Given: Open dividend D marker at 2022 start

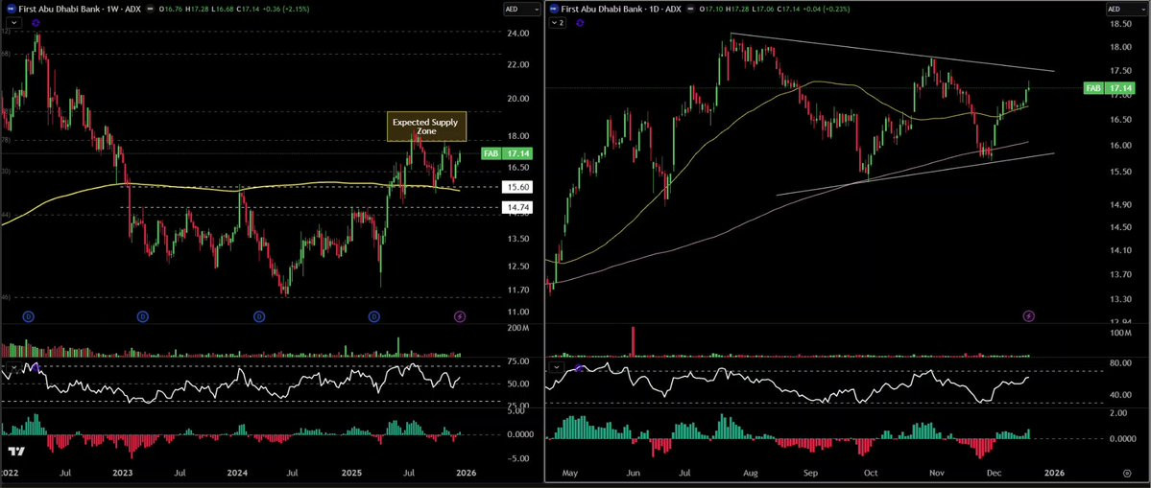Looking at the screenshot, I should (28, 316).
